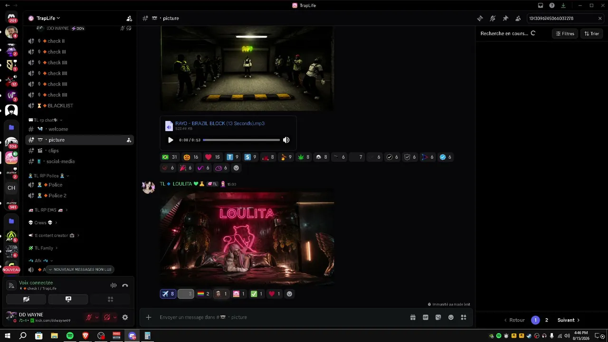Viewport: 608px width, 342px height.
Task: Adjust the audio attachment volume speaker
Action: coord(286,140)
